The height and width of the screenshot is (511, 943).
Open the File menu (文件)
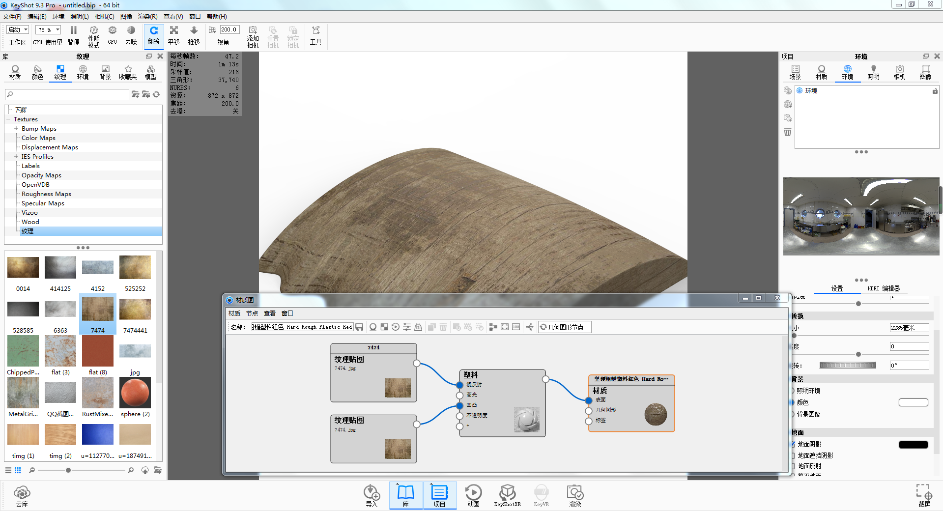[12, 16]
